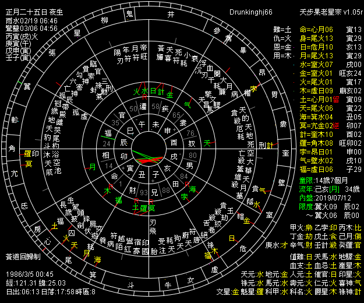Select the 午 branch in the inner ring
The image size is (364, 303).
pos(140,124)
